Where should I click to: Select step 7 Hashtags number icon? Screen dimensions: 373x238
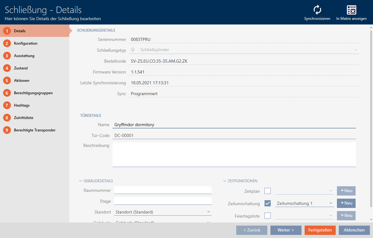click(7, 105)
